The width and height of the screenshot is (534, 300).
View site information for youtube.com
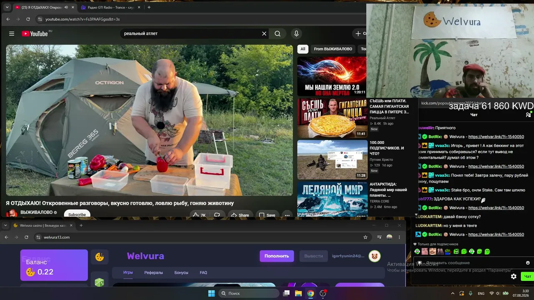tap(40, 19)
